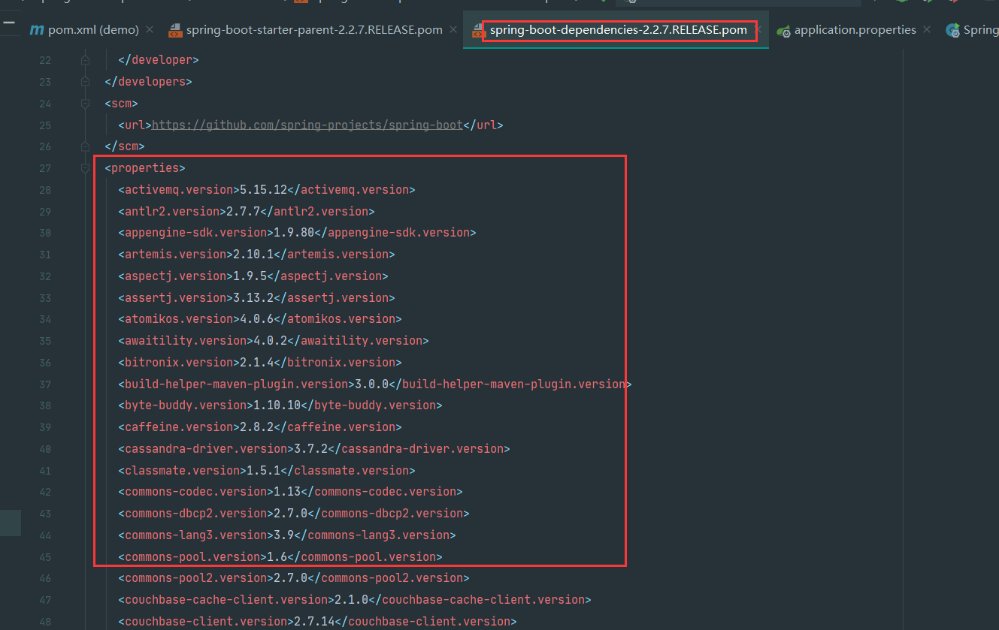Open the github spring-boot URL link
This screenshot has height=630, width=999.
307,125
